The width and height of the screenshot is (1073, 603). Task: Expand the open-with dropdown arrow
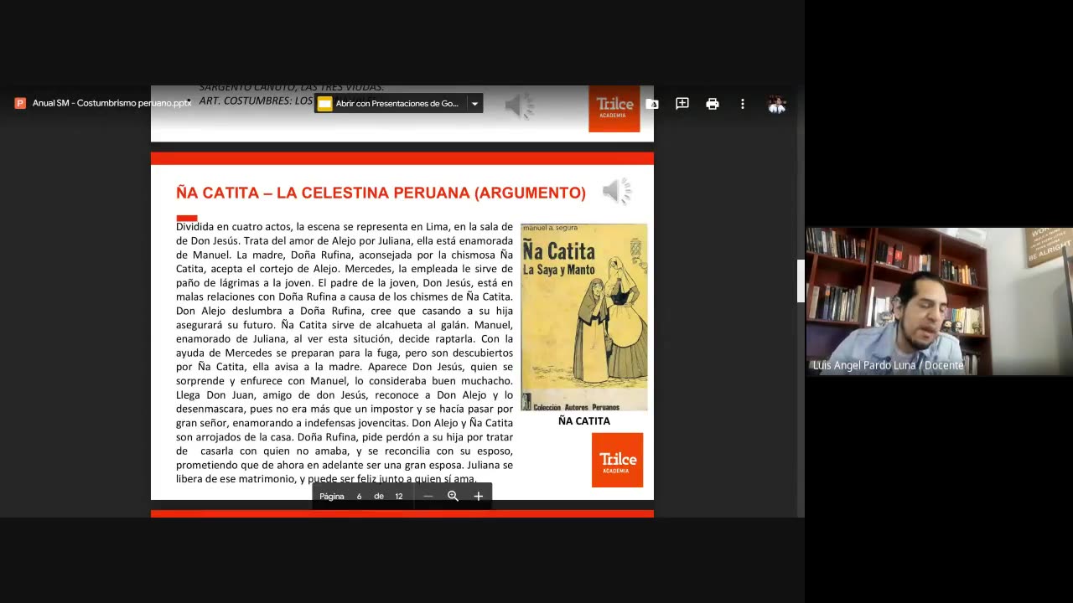pyautogui.click(x=474, y=104)
